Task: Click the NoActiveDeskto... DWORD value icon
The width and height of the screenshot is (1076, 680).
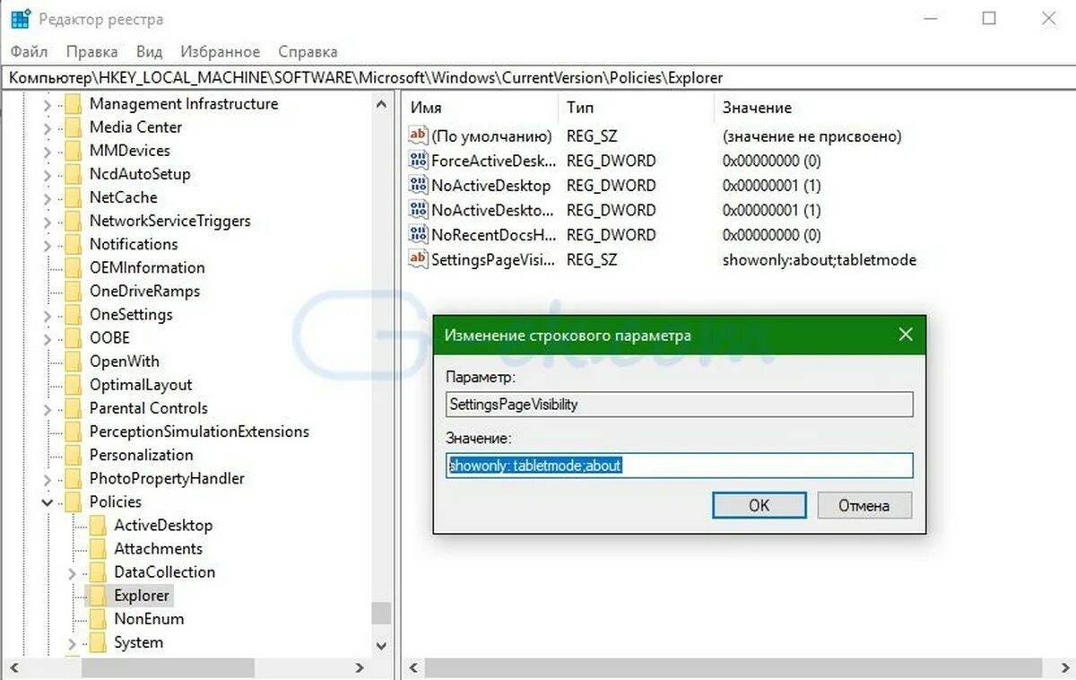Action: coord(418,210)
